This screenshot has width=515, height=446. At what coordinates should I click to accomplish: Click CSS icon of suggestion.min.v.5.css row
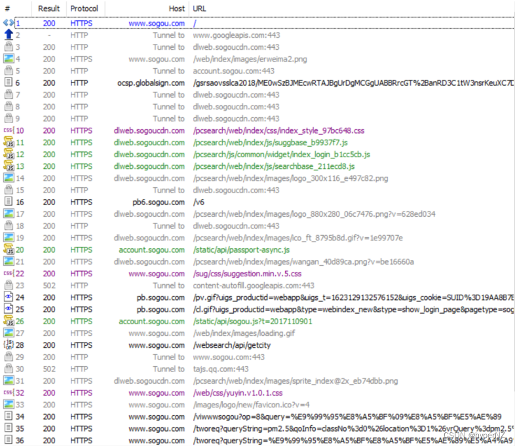(x=9, y=273)
